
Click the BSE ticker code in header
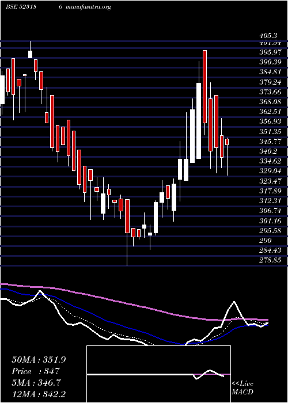pos(21,7)
